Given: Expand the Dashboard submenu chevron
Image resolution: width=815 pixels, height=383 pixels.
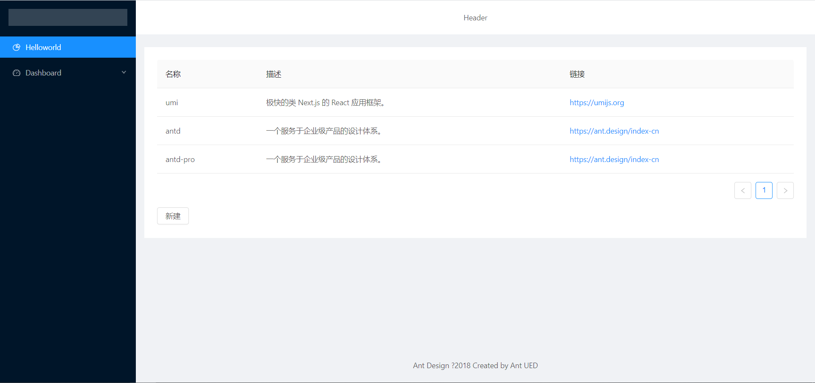Looking at the screenshot, I should [124, 72].
